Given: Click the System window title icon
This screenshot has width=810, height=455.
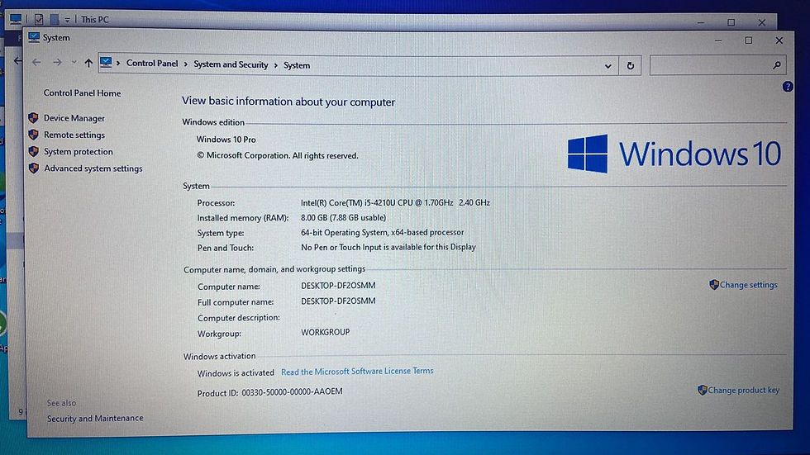Looking at the screenshot, I should pyautogui.click(x=34, y=38).
